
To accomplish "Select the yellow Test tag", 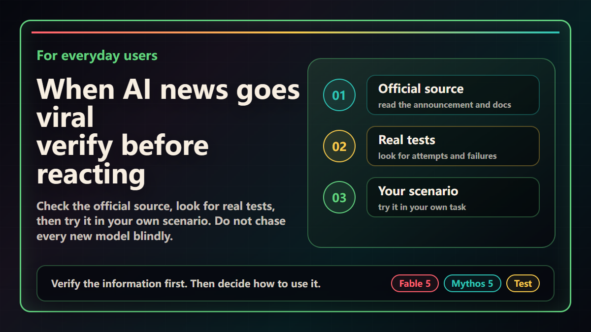I will (523, 283).
